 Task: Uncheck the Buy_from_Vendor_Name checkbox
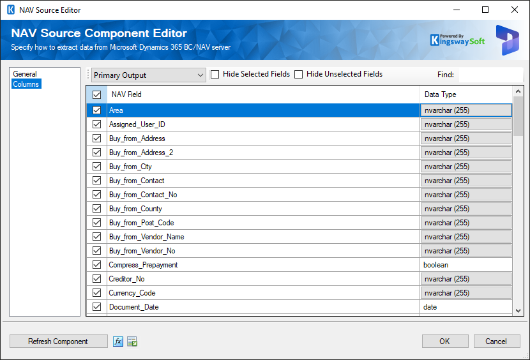96,237
